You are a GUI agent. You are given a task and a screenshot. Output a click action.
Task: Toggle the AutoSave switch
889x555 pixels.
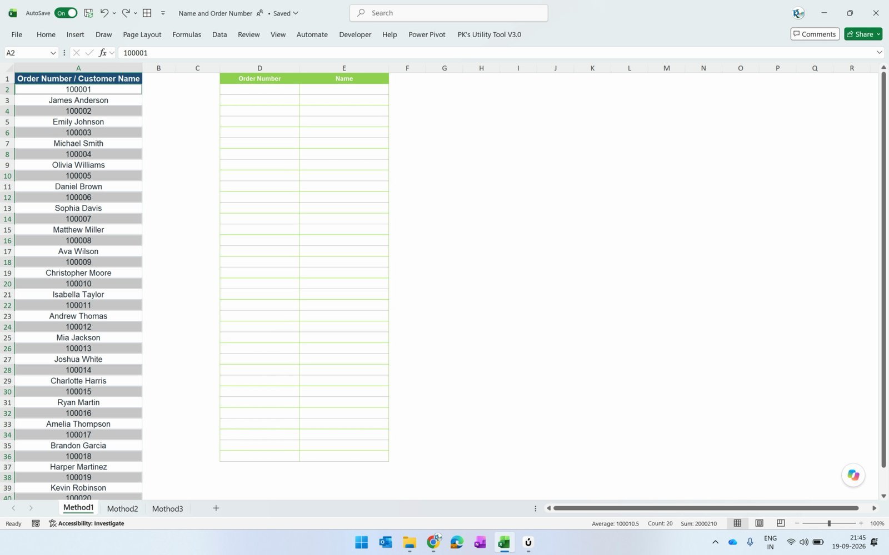pyautogui.click(x=66, y=13)
